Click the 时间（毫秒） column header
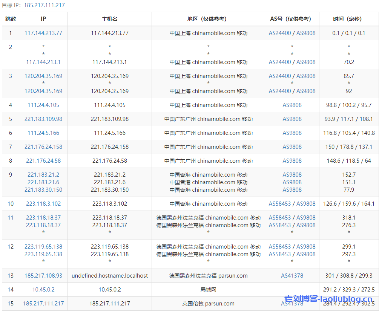This screenshot has width=382, height=313. pyautogui.click(x=349, y=19)
